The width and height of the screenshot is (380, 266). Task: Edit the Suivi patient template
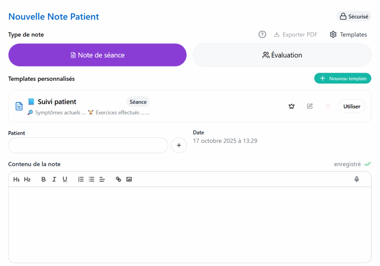(x=310, y=106)
